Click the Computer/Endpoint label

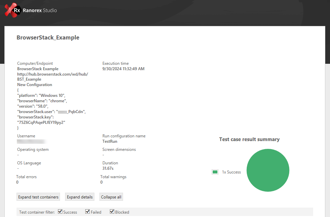[x=35, y=63]
